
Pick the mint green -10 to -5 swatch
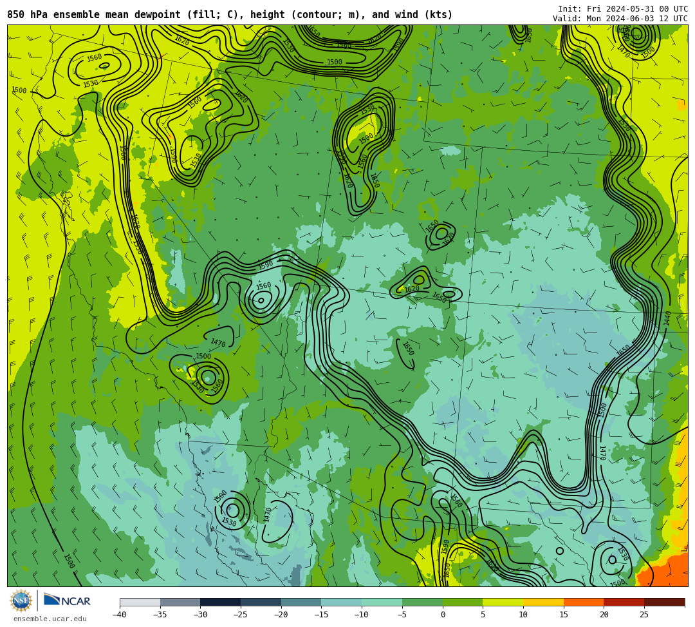(382, 602)
